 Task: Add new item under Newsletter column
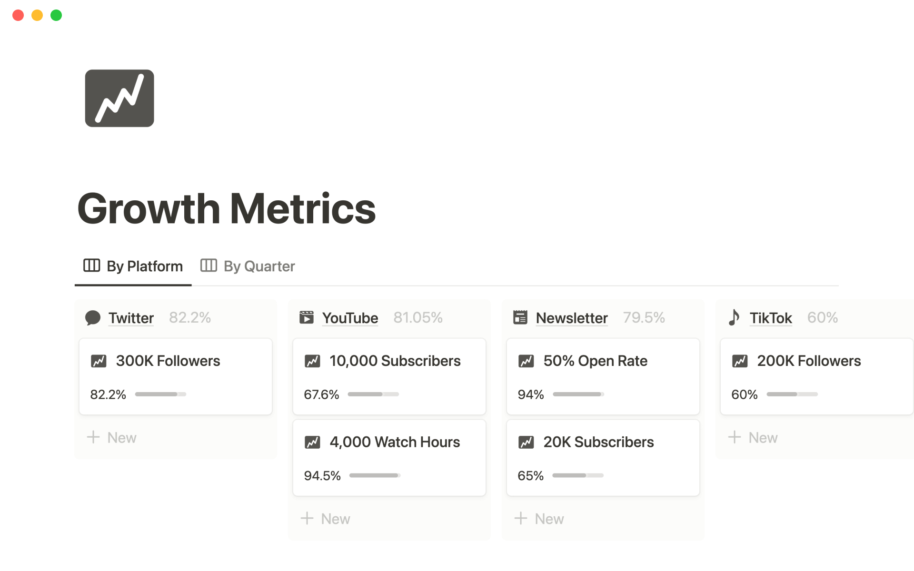coord(539,519)
